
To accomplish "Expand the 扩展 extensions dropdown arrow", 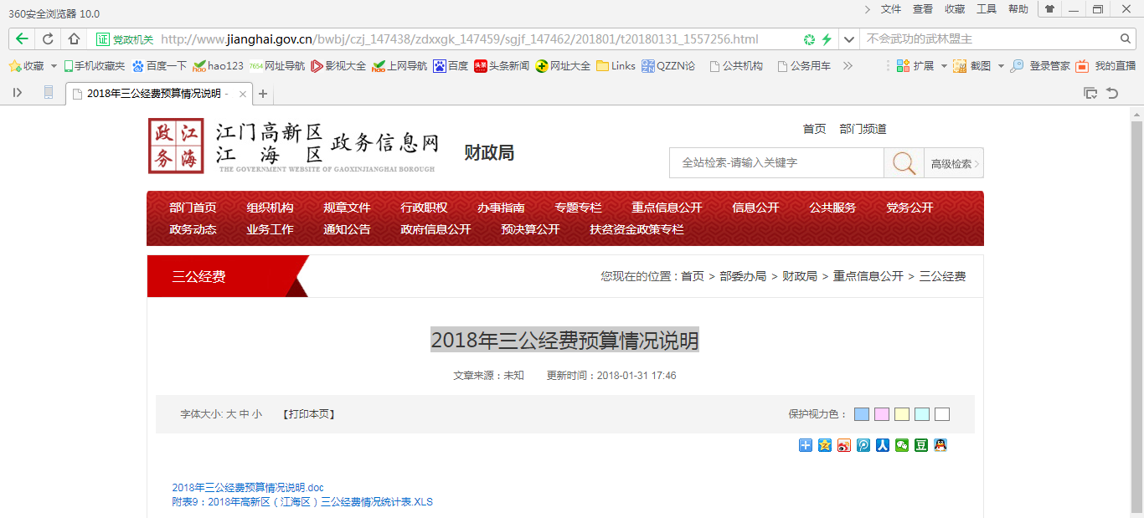I will tap(944, 65).
